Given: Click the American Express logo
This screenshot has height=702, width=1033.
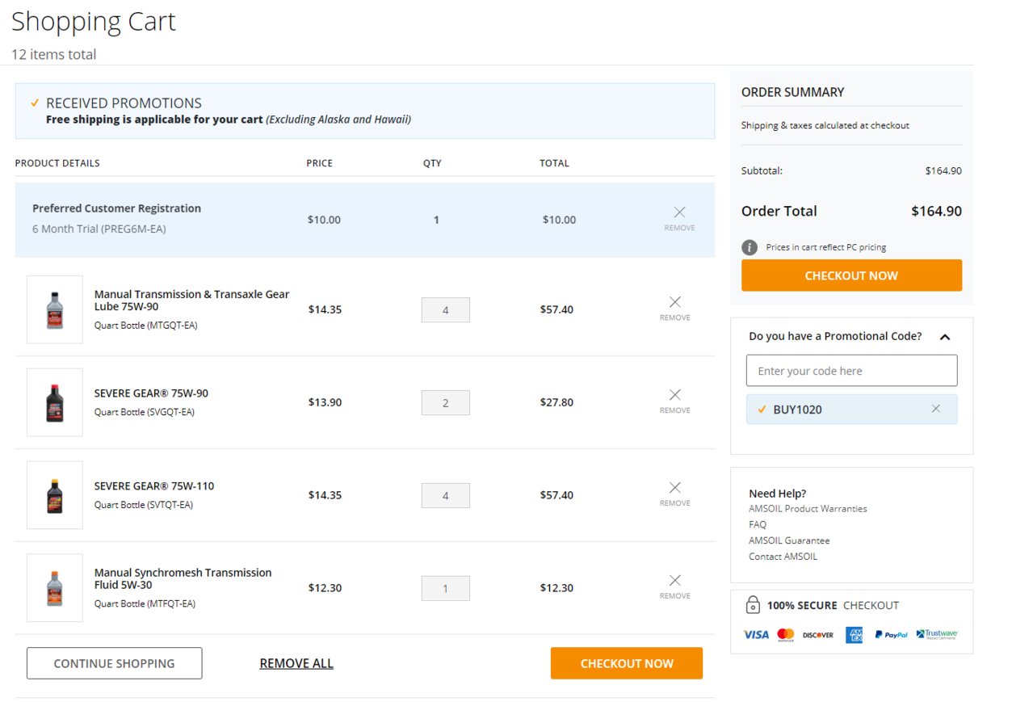Looking at the screenshot, I should pyautogui.click(x=855, y=635).
